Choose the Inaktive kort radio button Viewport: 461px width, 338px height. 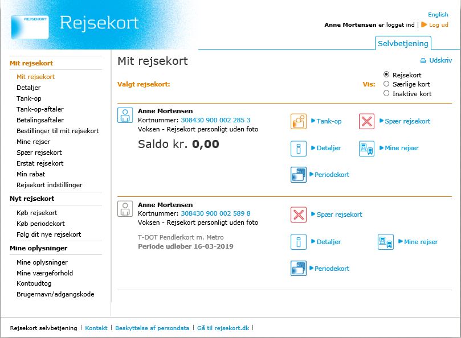(386, 93)
